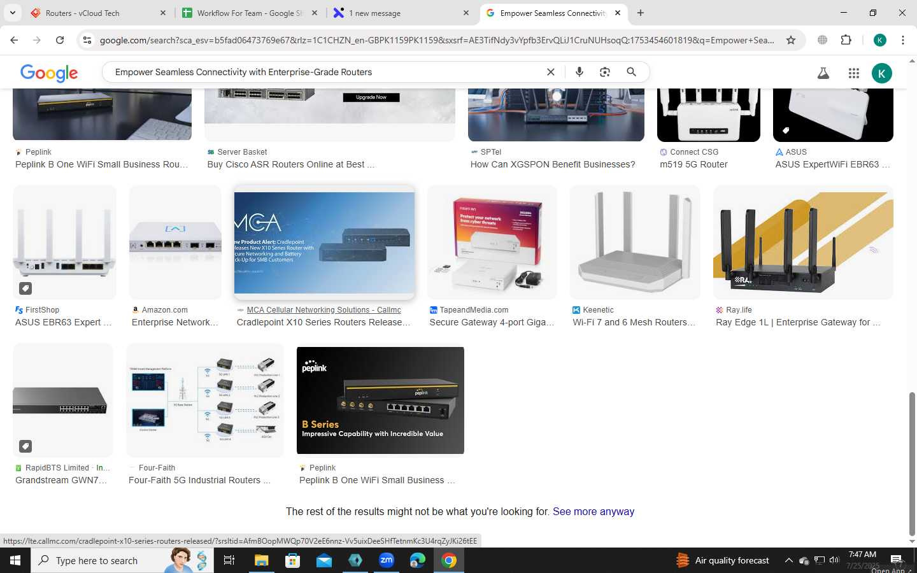
Task: Go back to the previous page
Action: tap(14, 40)
